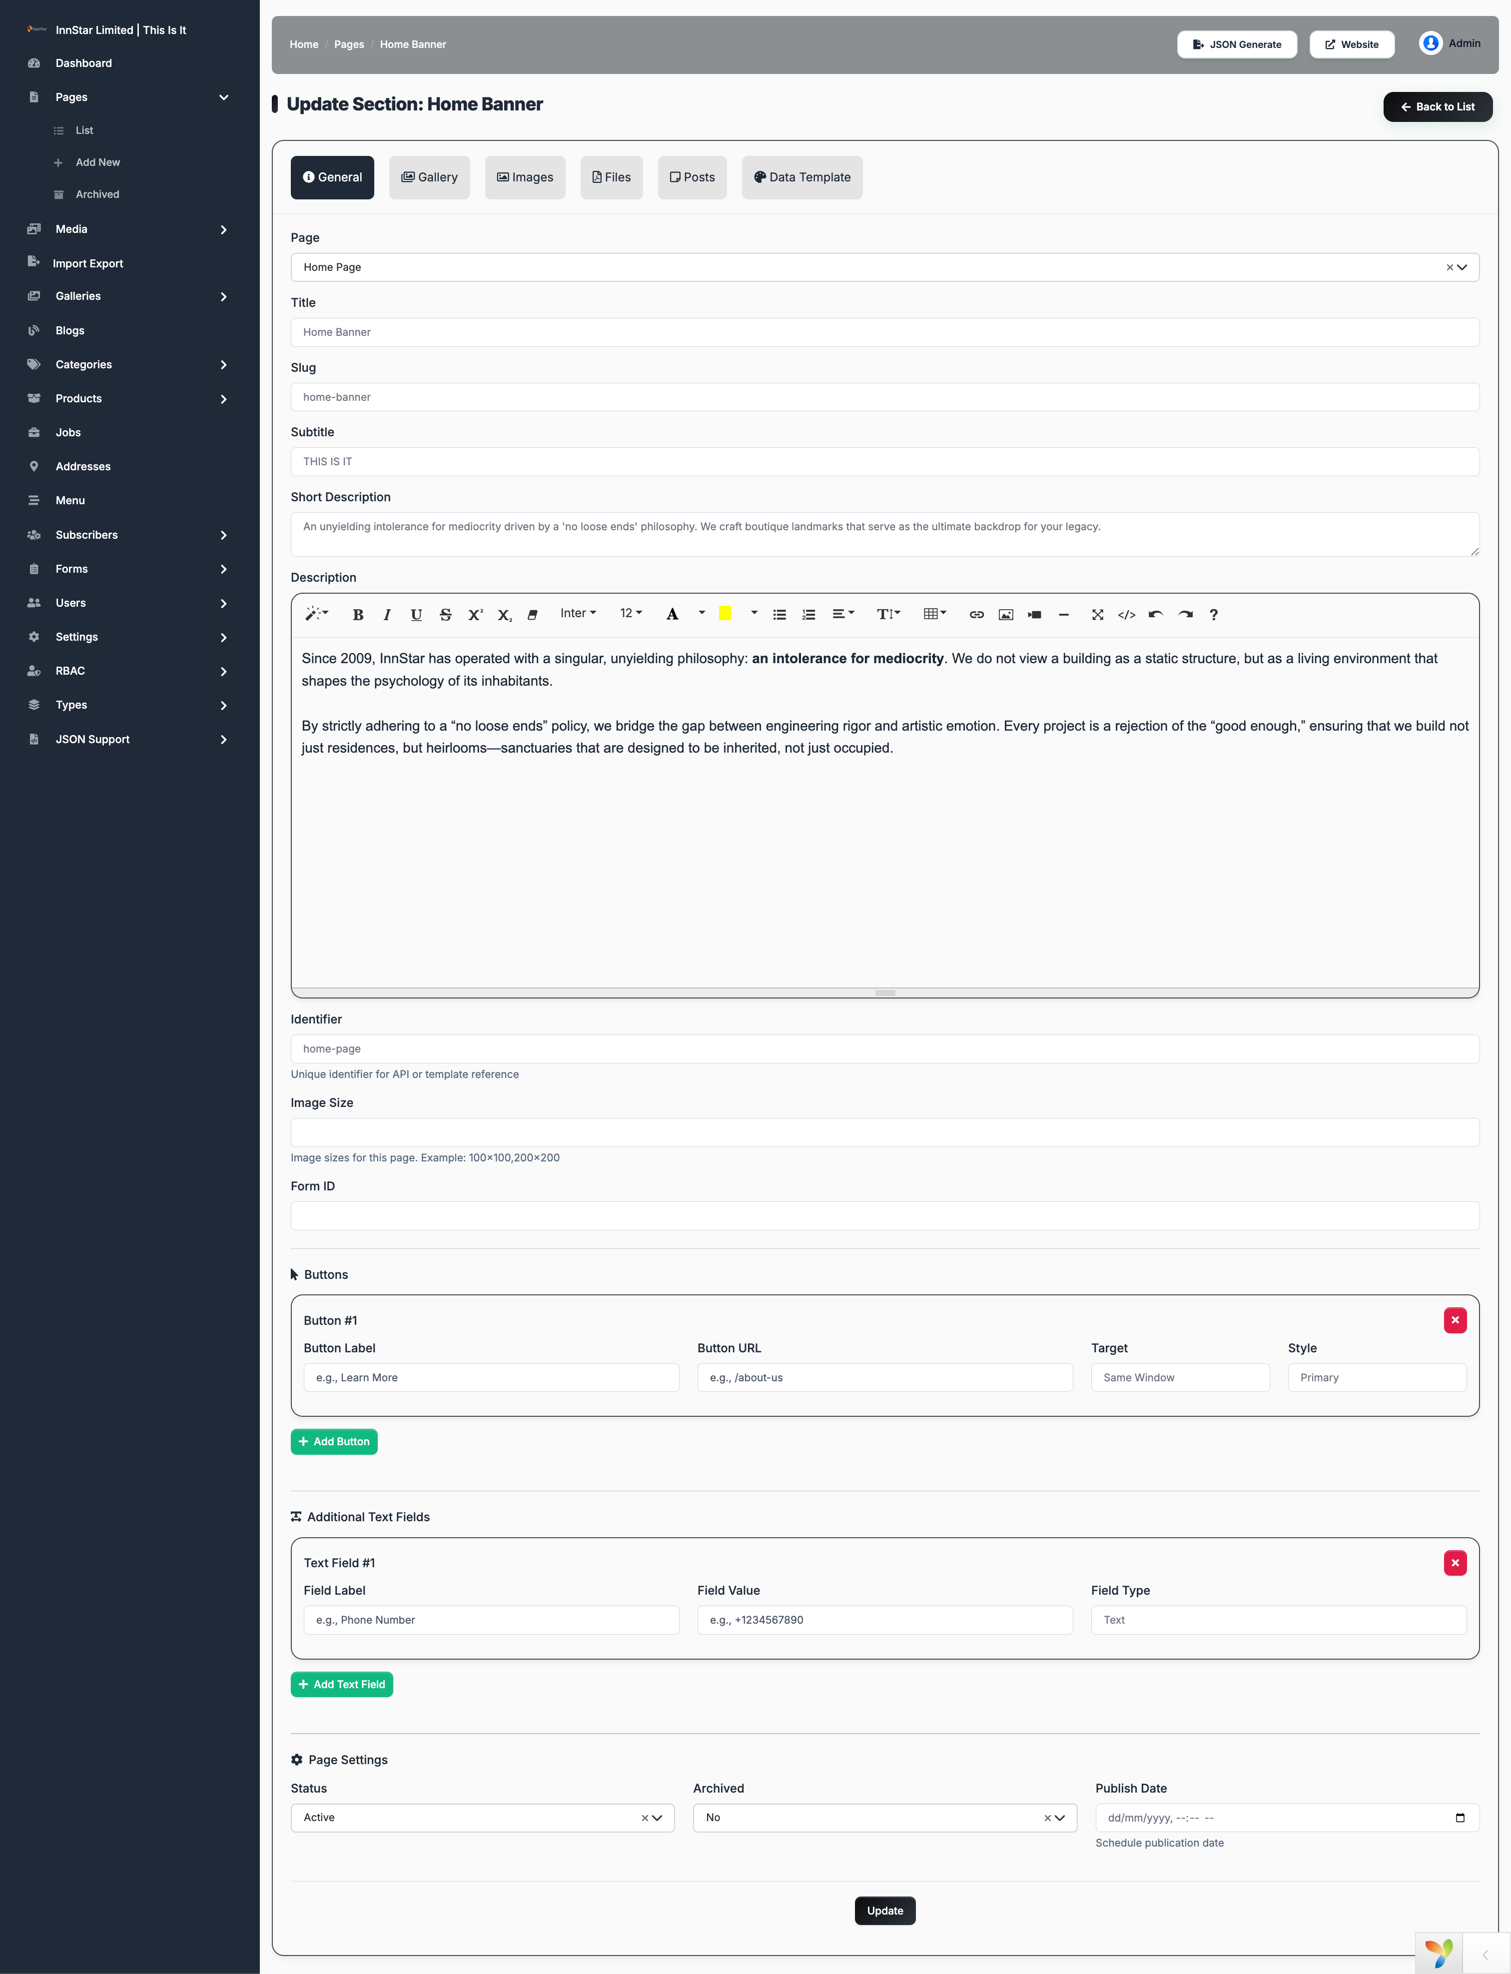Viewport: 1511px width, 1974px height.
Task: Click the undo arrow in editor toolbar
Action: tap(1156, 614)
